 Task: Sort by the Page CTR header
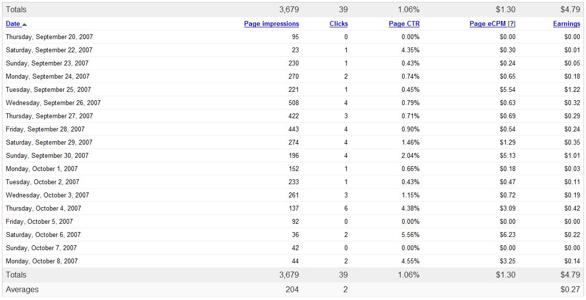[x=404, y=24]
